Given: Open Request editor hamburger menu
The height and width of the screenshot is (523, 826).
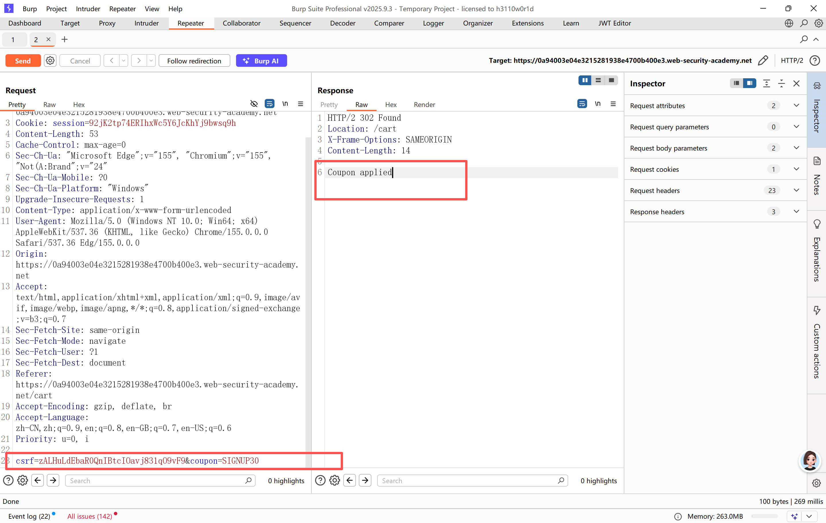Looking at the screenshot, I should point(301,104).
